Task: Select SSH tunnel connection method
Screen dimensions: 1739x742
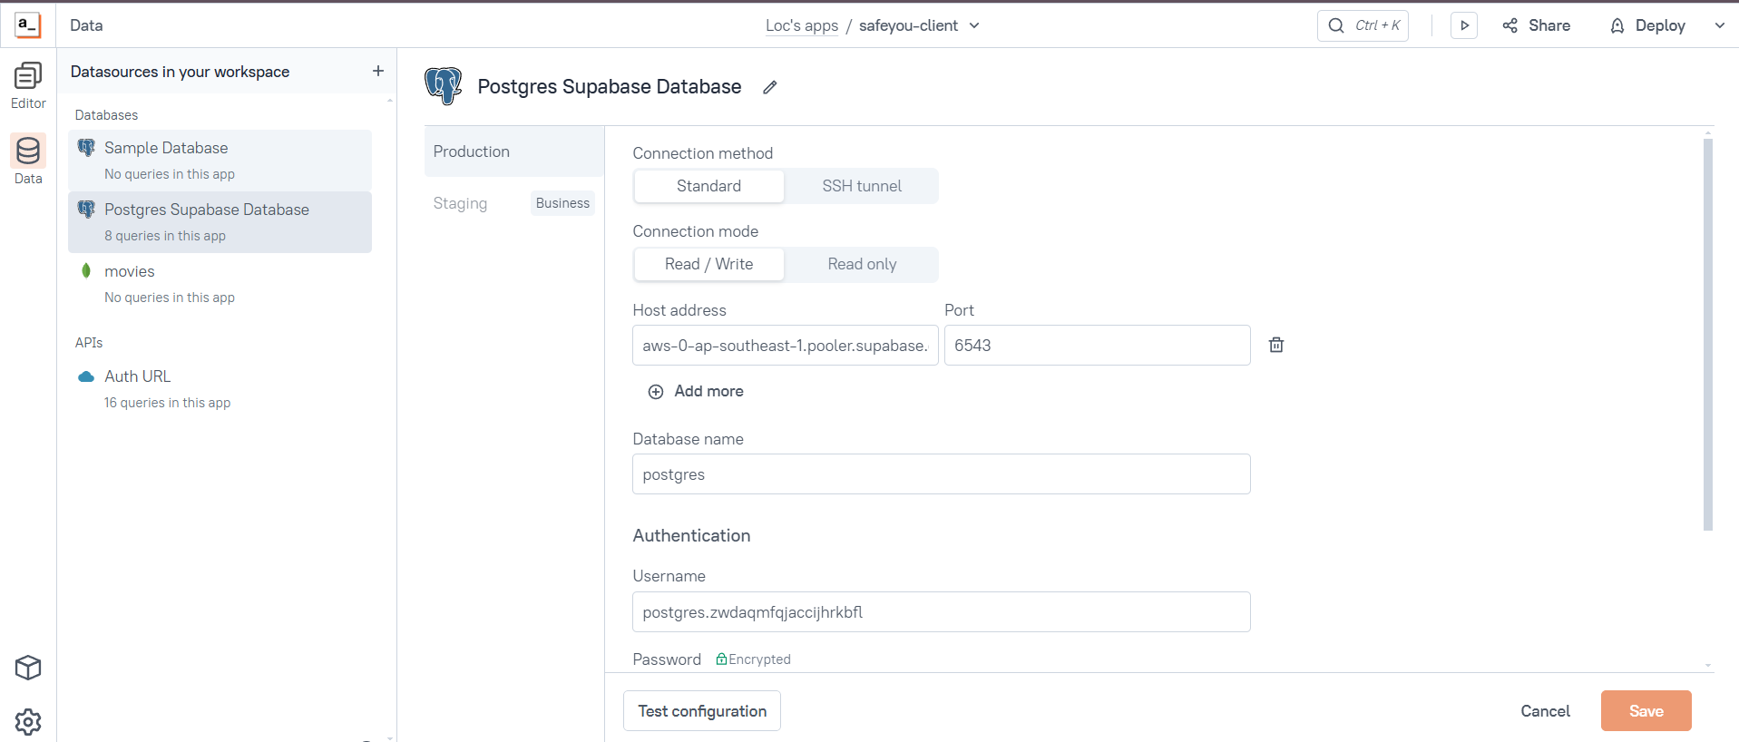Action: click(862, 186)
